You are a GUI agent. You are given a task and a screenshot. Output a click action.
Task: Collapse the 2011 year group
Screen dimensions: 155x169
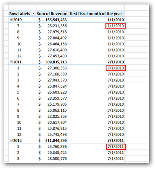11,62
